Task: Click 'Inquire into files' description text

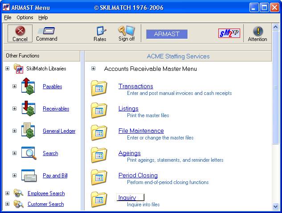Action: 143,205
